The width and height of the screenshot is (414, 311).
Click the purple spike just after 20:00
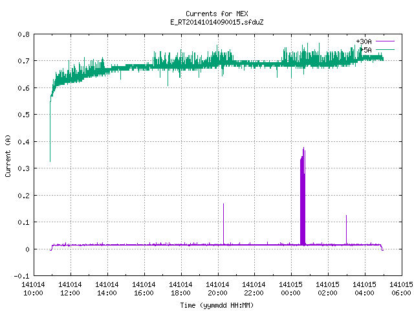click(223, 224)
